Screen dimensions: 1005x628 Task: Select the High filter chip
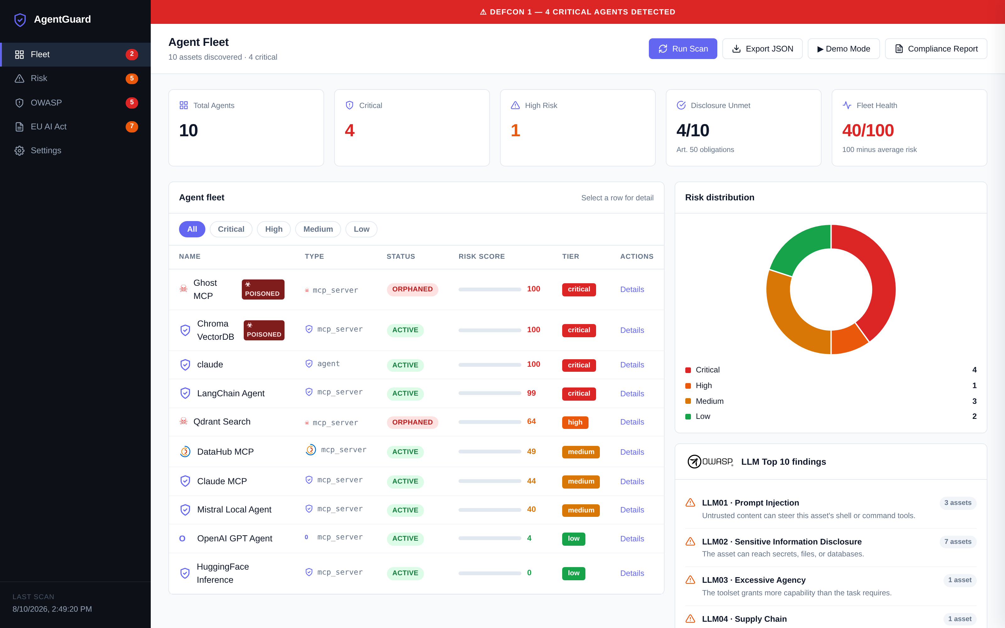click(274, 229)
